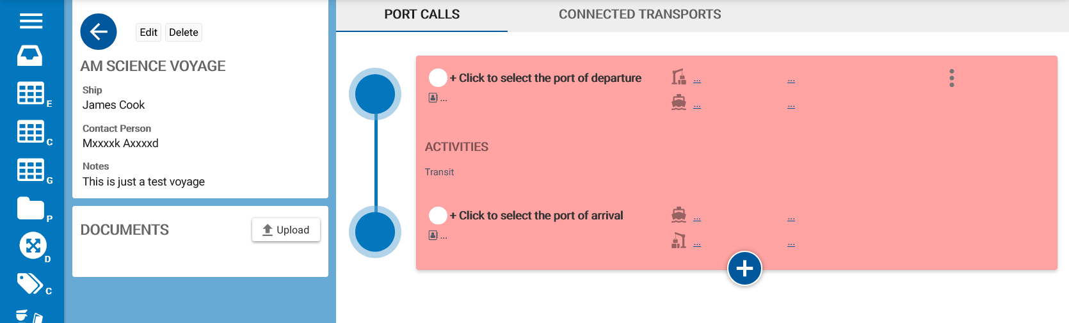Upload a document with the Upload button

pos(286,230)
